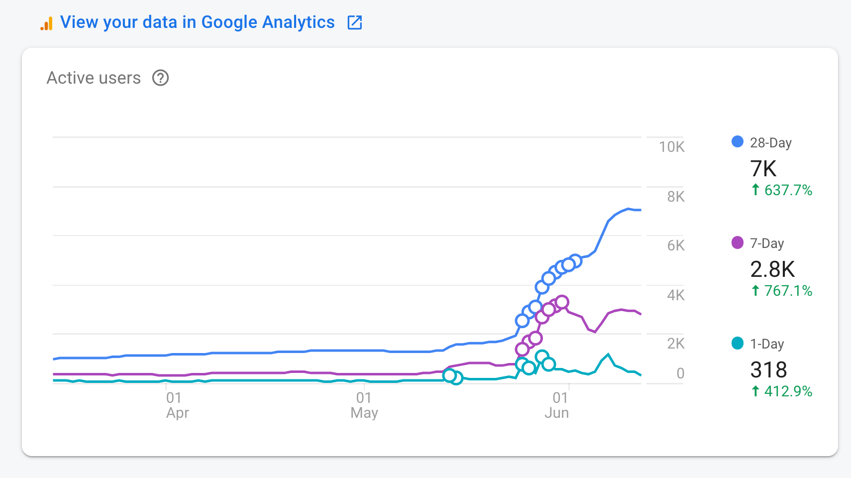Viewport: 851px width, 478px height.
Task: Select the 28-Day legend label
Action: pyautogui.click(x=770, y=143)
